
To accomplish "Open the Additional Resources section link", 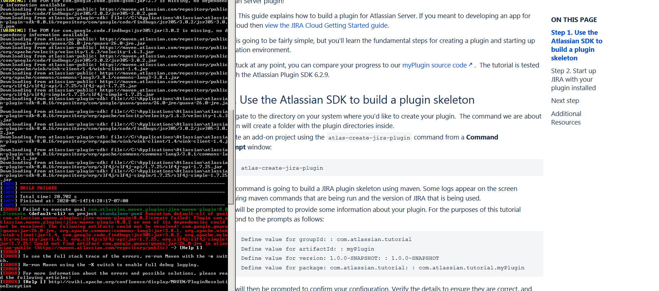I will point(566,118).
